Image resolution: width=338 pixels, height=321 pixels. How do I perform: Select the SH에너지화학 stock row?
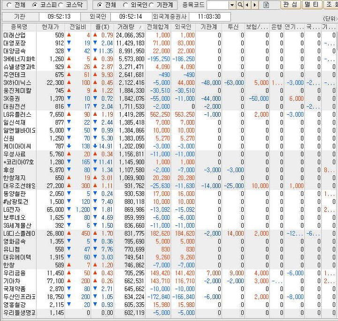click(169, 59)
